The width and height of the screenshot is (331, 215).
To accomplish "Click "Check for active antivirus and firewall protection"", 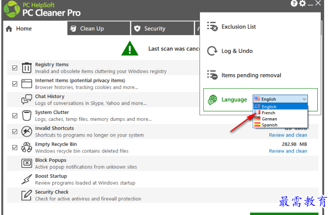I will [88, 199].
